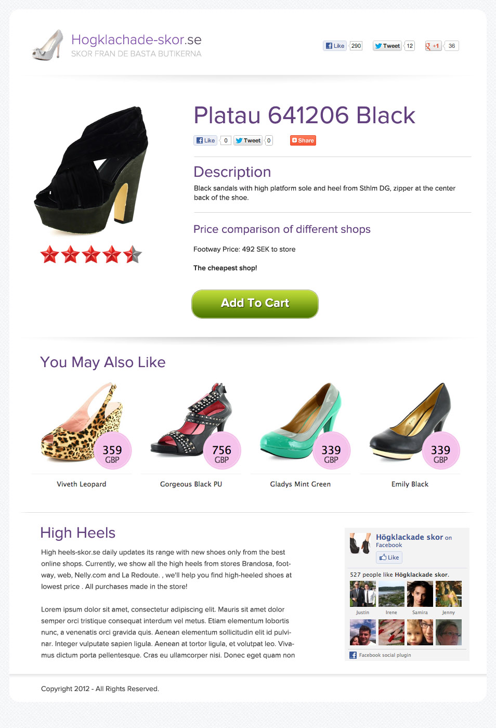
Task: Click the orange Share button
Action: pyautogui.click(x=303, y=140)
